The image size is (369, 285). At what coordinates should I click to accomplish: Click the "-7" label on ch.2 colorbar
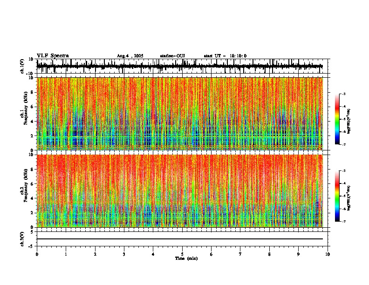point(344,221)
